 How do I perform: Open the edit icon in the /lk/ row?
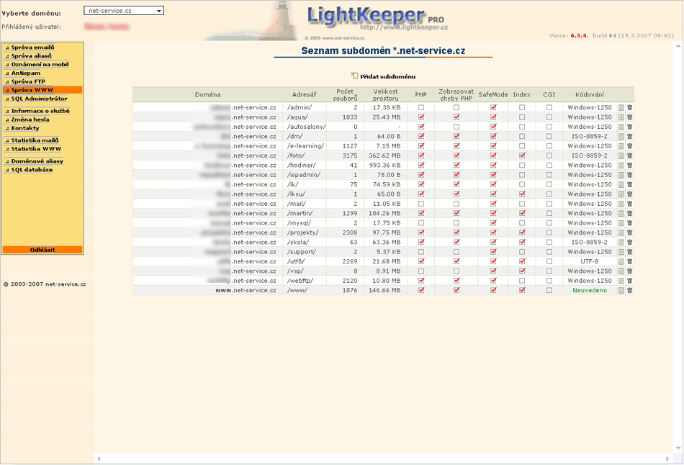621,184
